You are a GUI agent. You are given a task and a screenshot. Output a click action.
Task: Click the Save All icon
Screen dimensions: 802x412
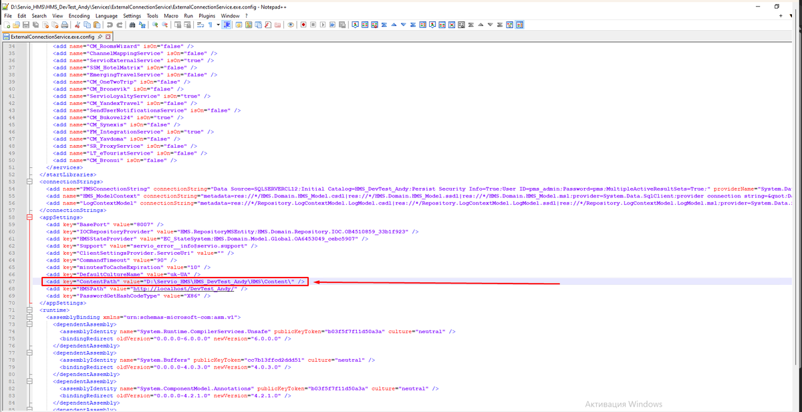tap(35, 24)
